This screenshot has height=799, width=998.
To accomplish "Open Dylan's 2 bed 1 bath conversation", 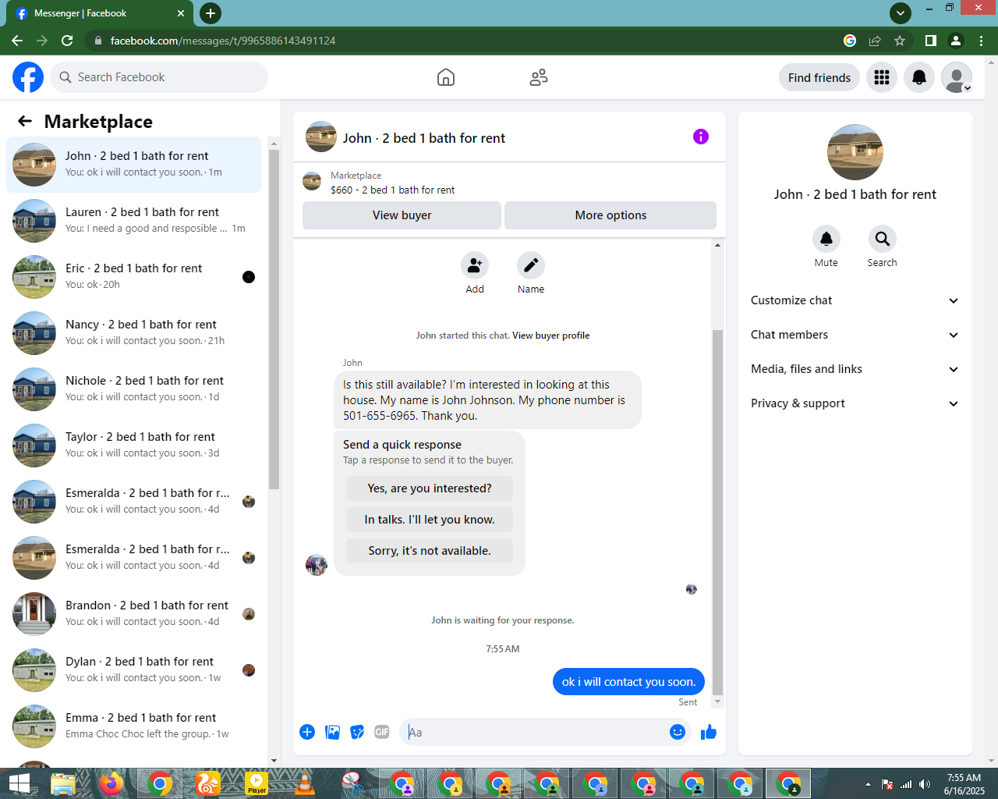I will [x=133, y=670].
